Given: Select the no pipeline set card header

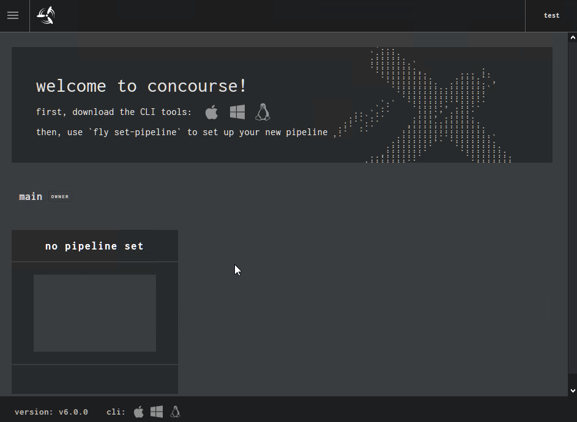Looking at the screenshot, I should tap(95, 246).
